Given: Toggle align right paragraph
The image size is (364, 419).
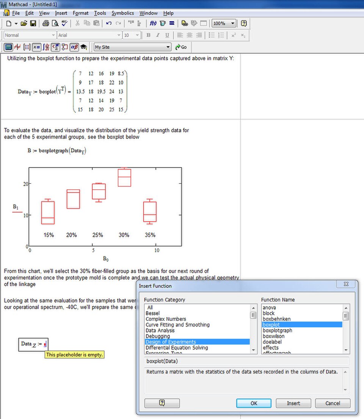Looking at the screenshot, I should pos(199,35).
